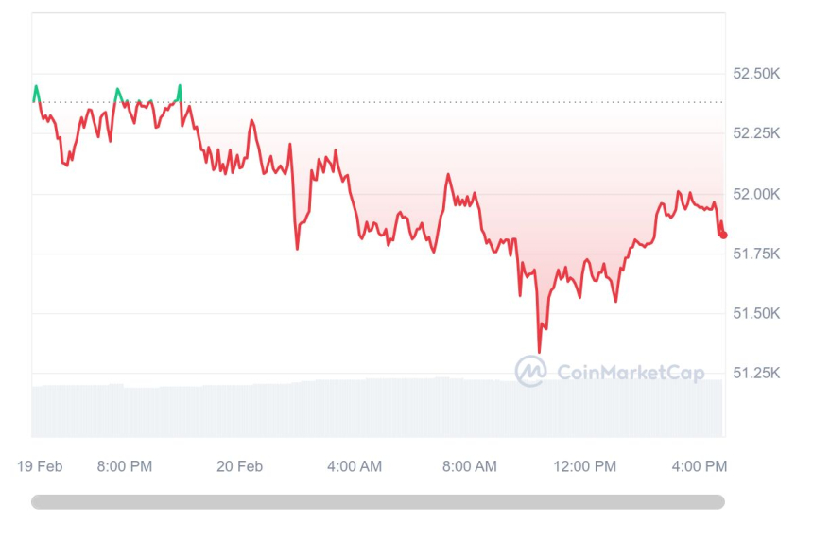This screenshot has height=542, width=813.
Task: Click the 51.25K price axis label
Action: pyautogui.click(x=756, y=374)
